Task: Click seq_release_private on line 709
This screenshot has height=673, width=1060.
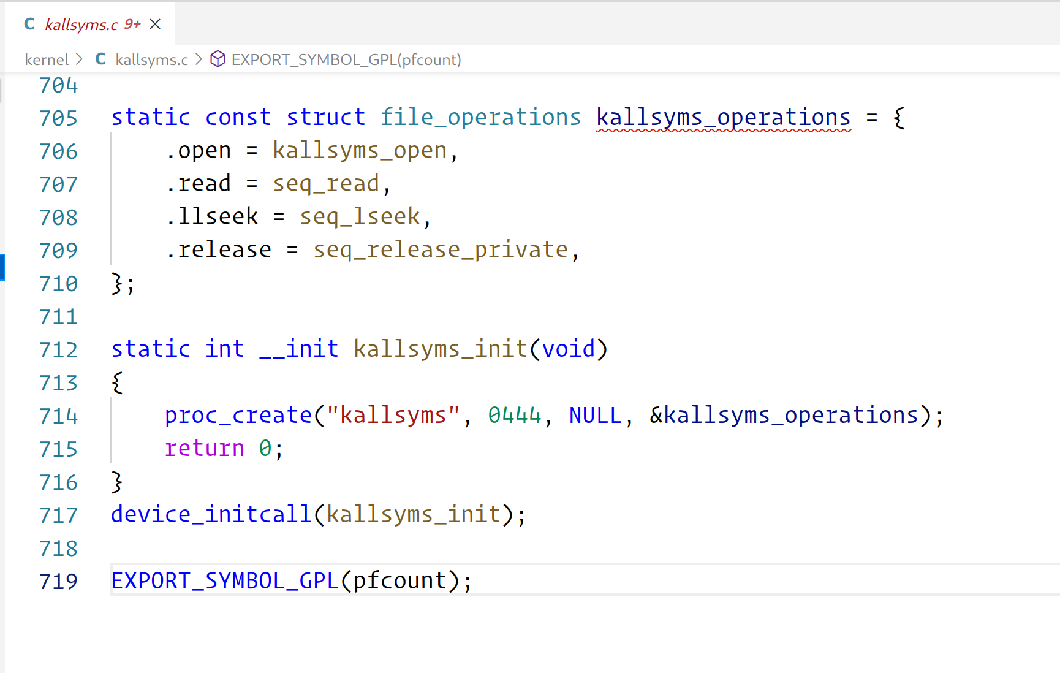Action: pyautogui.click(x=441, y=249)
